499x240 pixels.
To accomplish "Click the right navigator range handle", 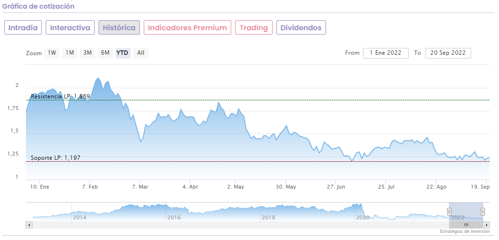I will tap(483, 211).
